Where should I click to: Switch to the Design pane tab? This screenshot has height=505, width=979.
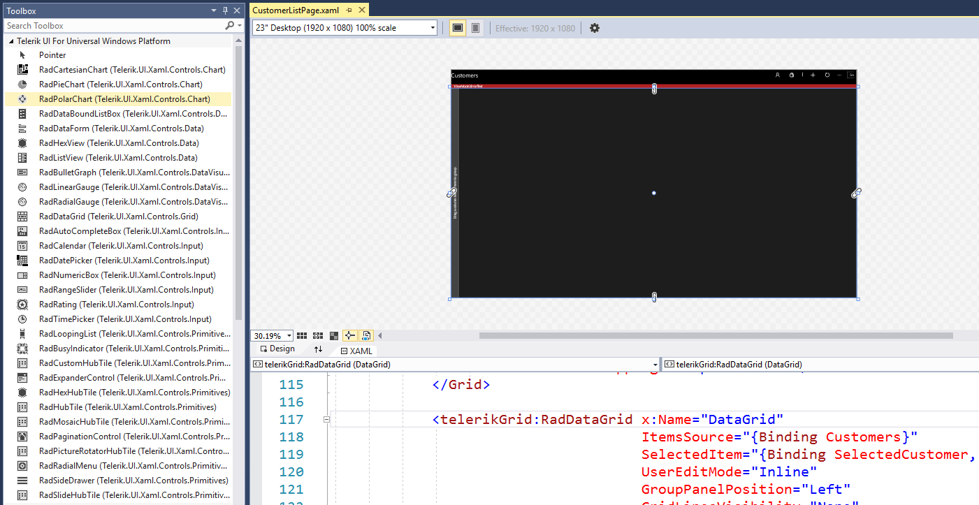[277, 349]
